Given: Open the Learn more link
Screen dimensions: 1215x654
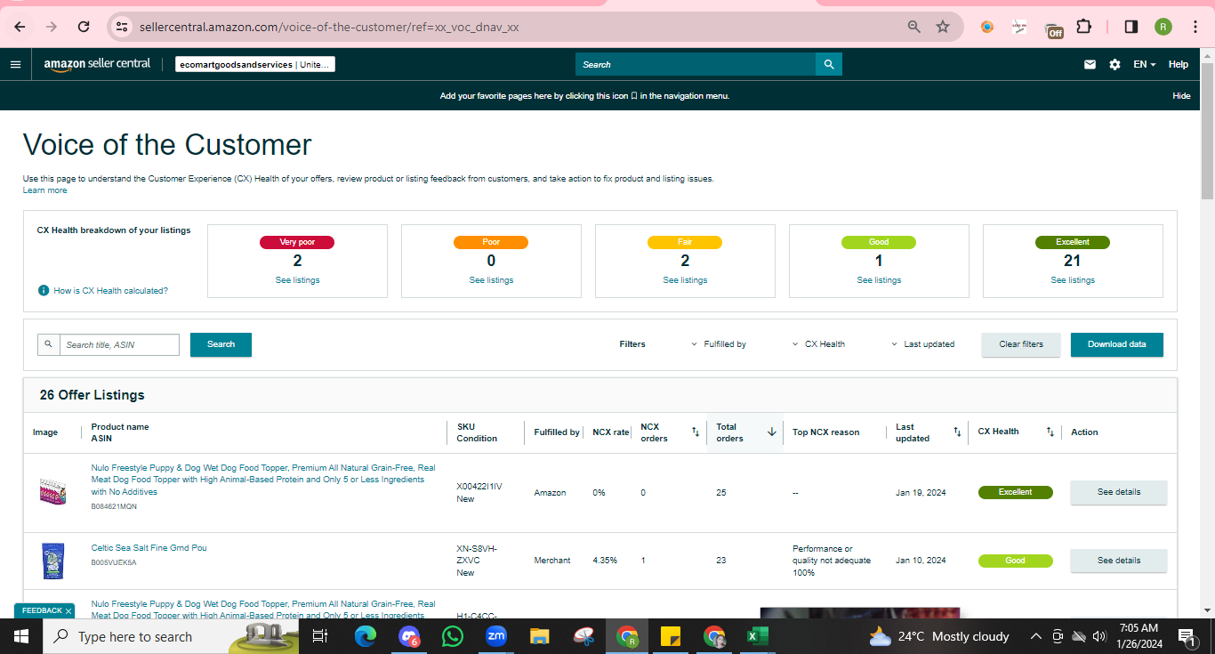Looking at the screenshot, I should click(44, 190).
